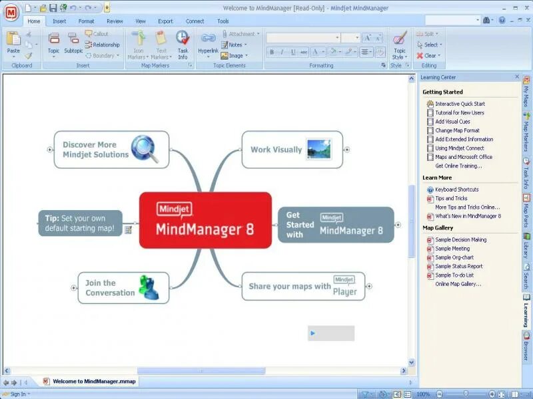Image resolution: width=533 pixels, height=399 pixels.
Task: Expand the Share your maps with Player branch
Action: [x=369, y=287]
